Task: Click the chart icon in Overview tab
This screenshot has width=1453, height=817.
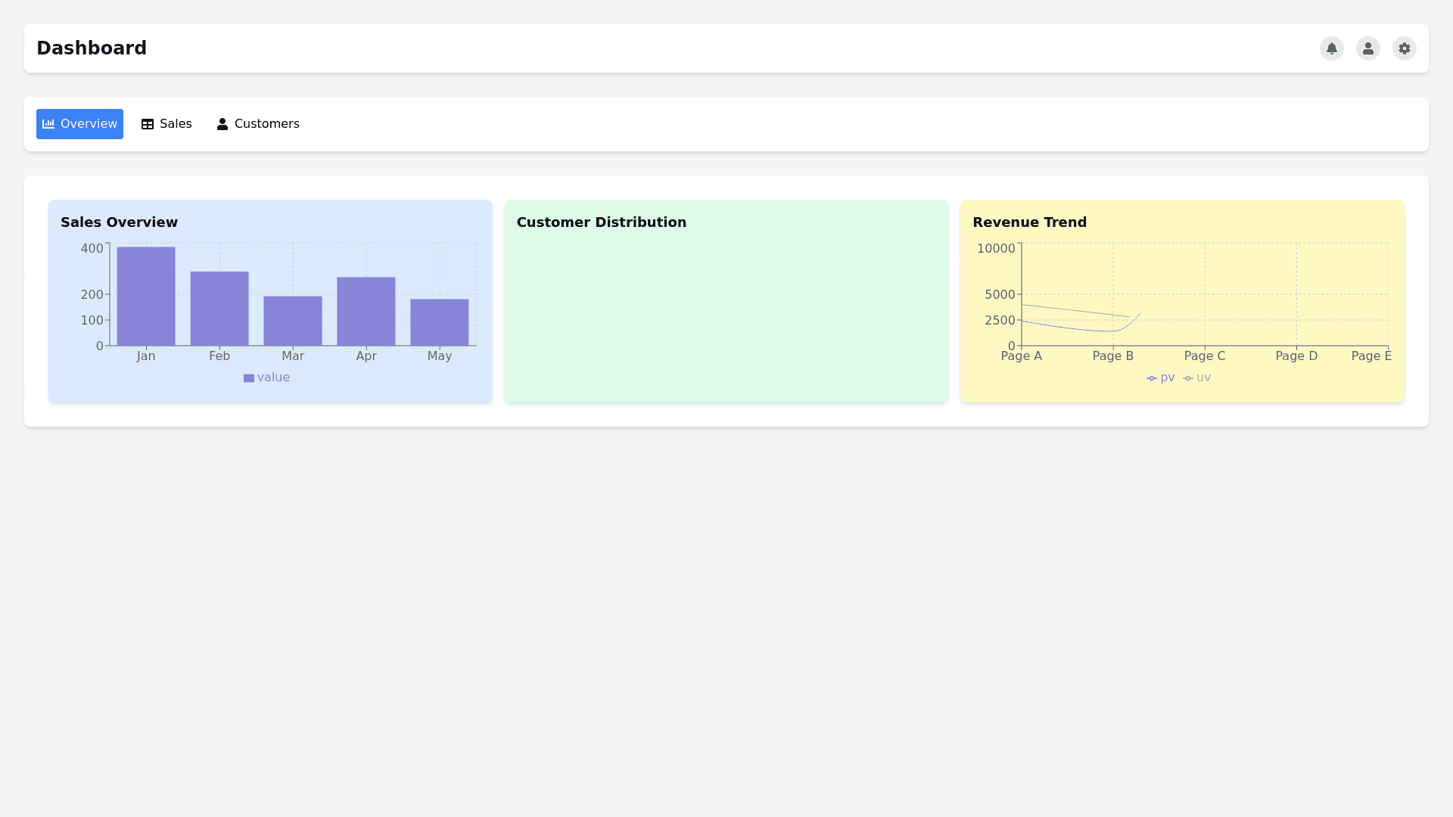Action: [x=48, y=124]
